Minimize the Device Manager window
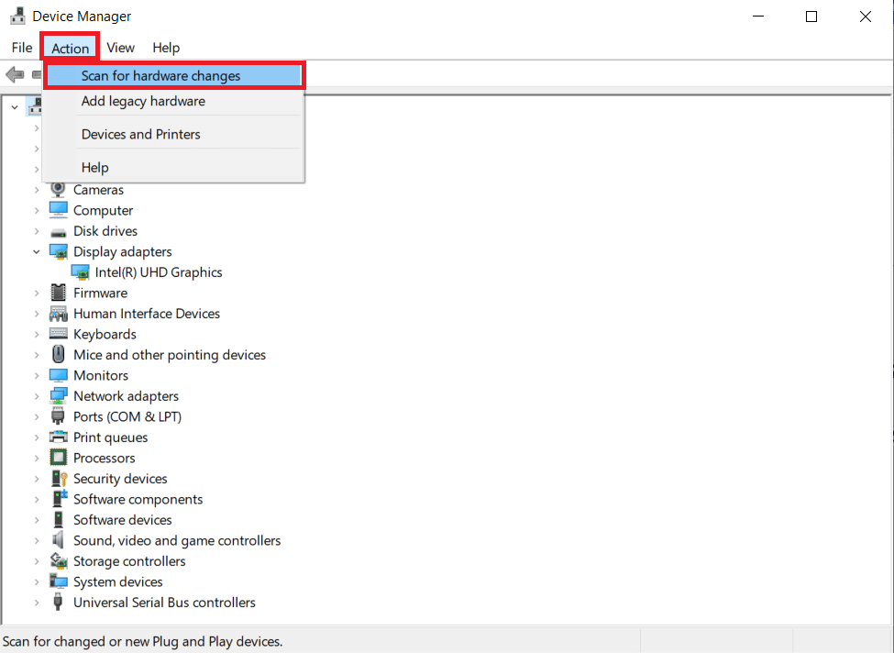This screenshot has height=653, width=894. coord(757,17)
